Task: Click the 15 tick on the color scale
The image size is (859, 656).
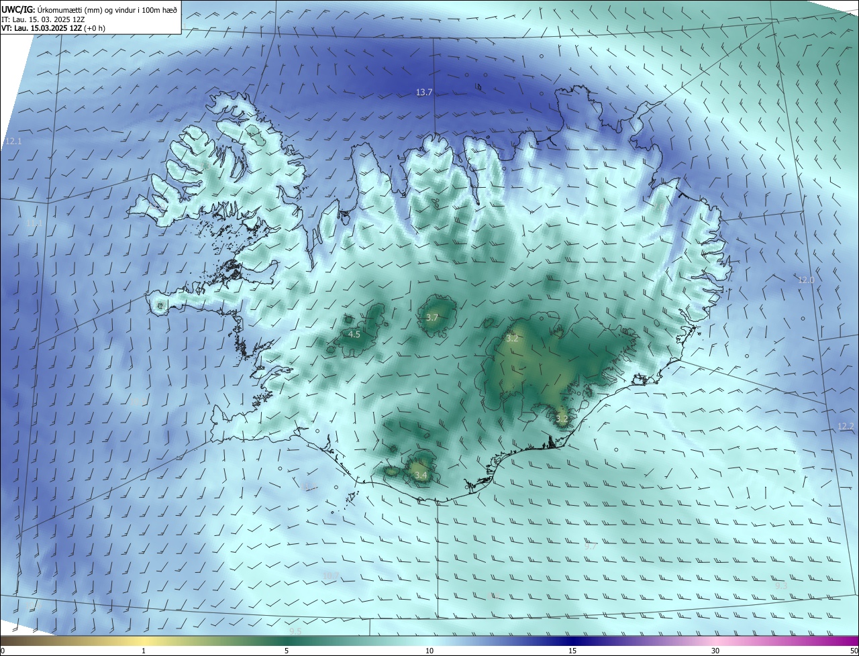Action: [x=572, y=651]
